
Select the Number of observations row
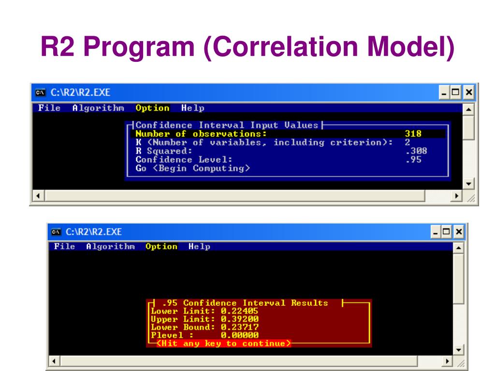click(x=288, y=134)
